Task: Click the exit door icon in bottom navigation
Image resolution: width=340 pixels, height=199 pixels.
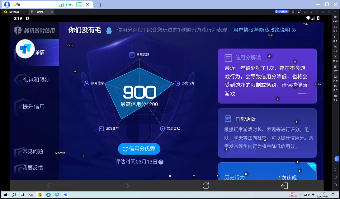Action: pyautogui.click(x=284, y=186)
